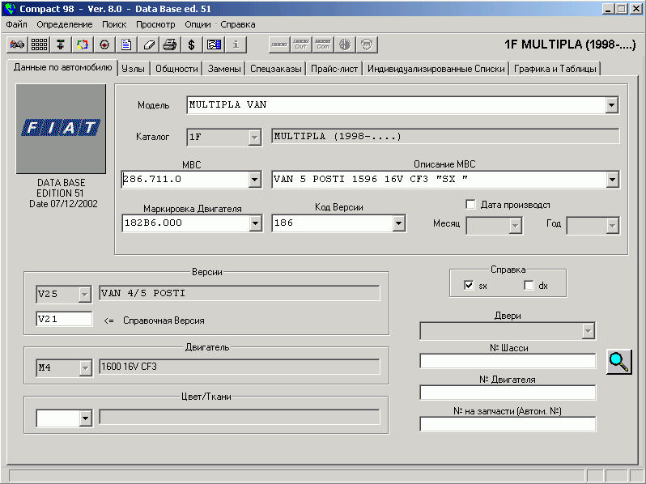Viewport: 646px width, 484px height.
Task: Open the Двери dropdown
Action: click(x=588, y=331)
